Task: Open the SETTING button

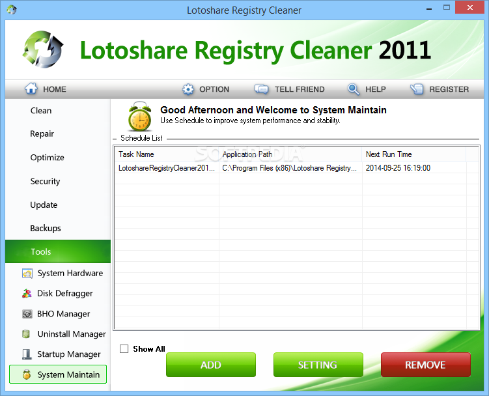Action: click(x=318, y=365)
